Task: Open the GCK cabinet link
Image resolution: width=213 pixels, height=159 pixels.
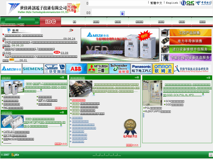Action: click(x=175, y=101)
